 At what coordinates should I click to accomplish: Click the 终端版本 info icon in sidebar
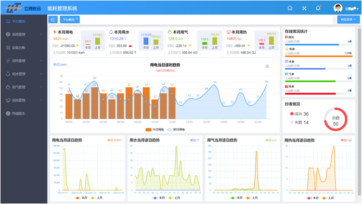(x=8, y=113)
